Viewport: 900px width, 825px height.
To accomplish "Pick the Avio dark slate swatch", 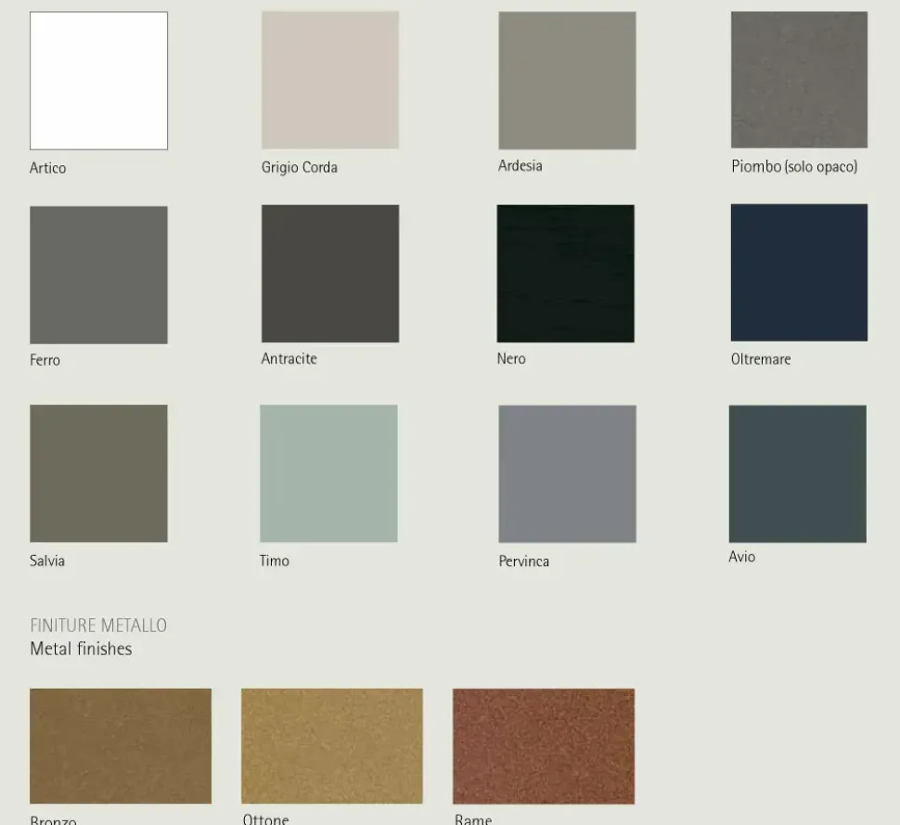I will point(797,473).
